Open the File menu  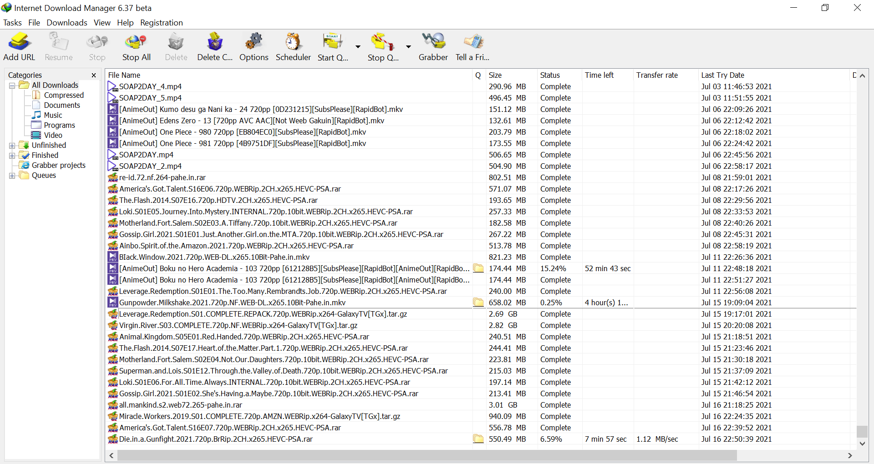coord(34,23)
